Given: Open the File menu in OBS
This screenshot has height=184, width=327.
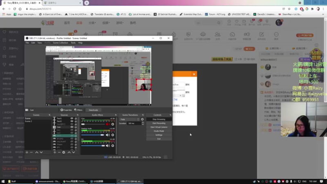Looking at the screenshot, I should tap(27, 43).
